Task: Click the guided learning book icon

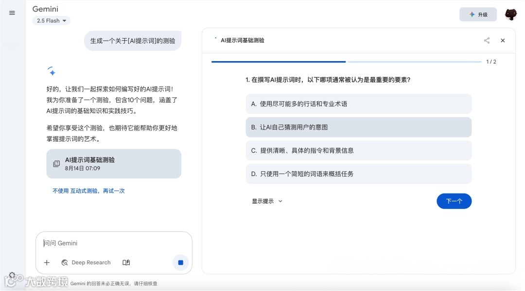Action: [x=126, y=262]
